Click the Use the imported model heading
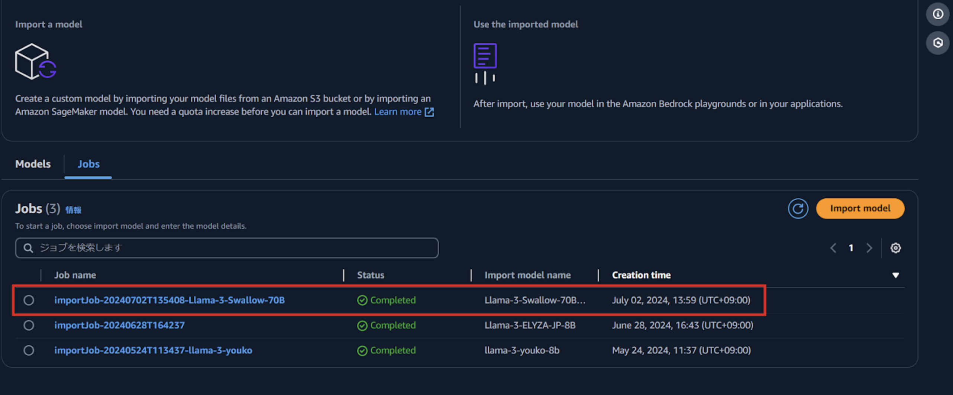This screenshot has width=953, height=395. (526, 25)
